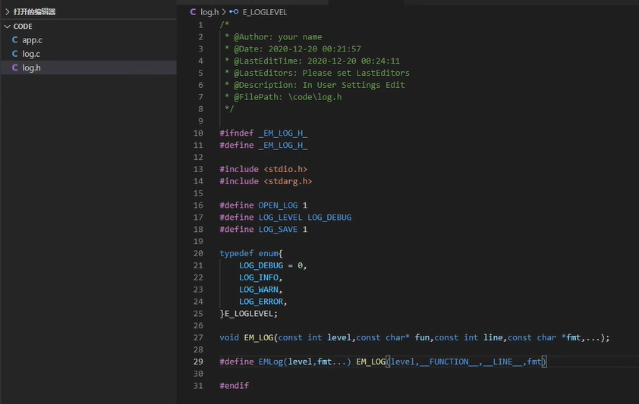Click 'typedef' keyword on line 20
The image size is (639, 404).
tap(236, 253)
